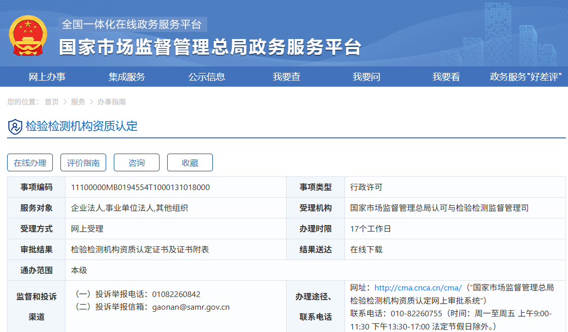Open the cma.cnca.cn website link
The image size is (568, 332).
point(418,287)
